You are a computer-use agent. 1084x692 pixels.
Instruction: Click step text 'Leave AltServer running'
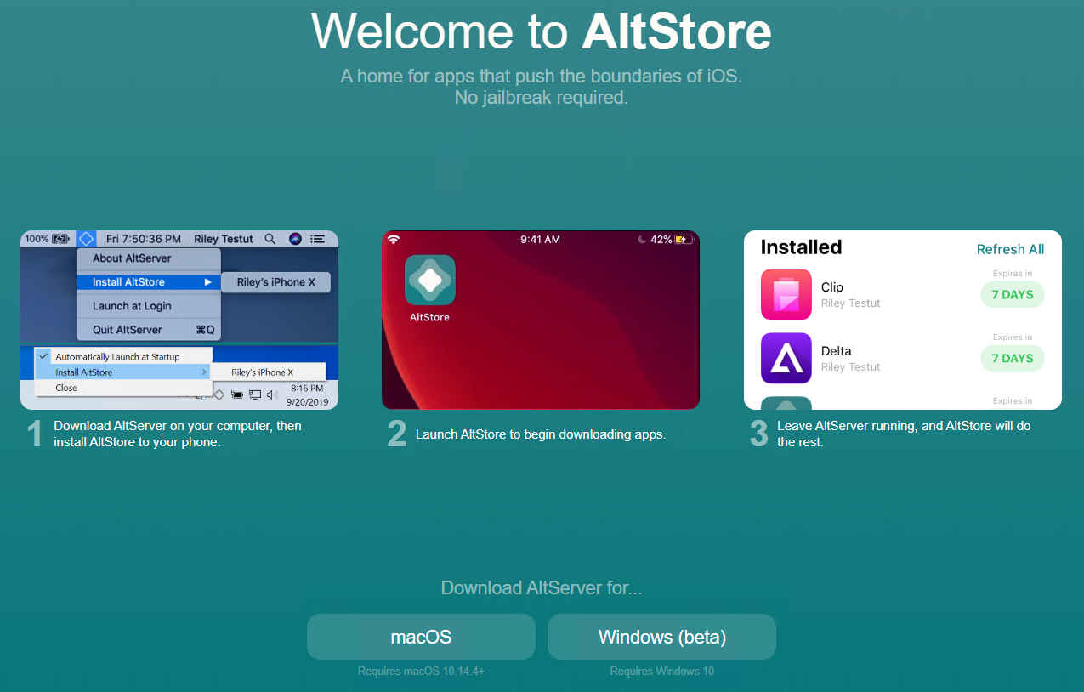(x=904, y=434)
